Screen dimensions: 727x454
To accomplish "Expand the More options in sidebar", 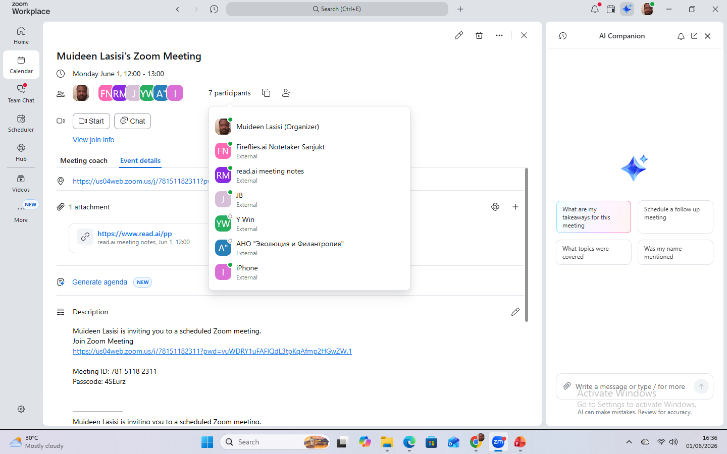I will pyautogui.click(x=21, y=213).
